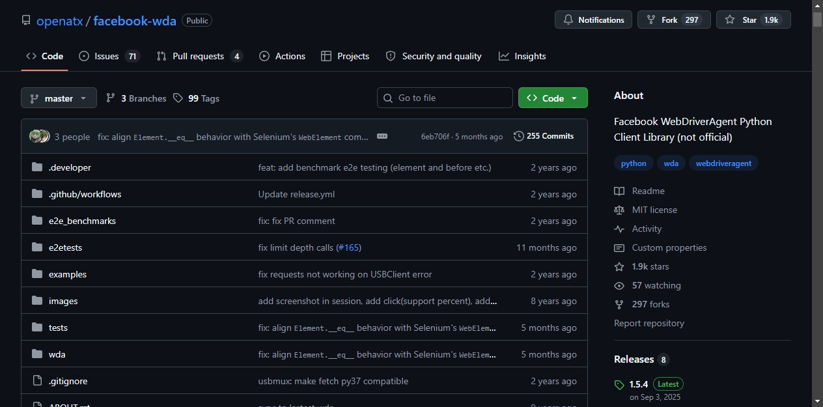823x407 pixels.
Task: Open the openatx owner link
Action: click(59, 20)
